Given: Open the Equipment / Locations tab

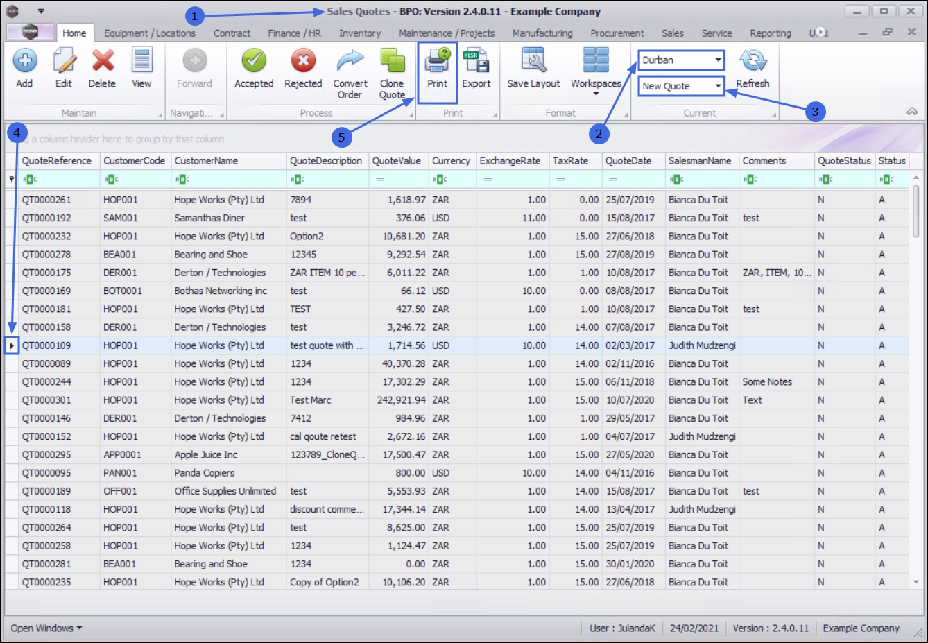Looking at the screenshot, I should pyautogui.click(x=150, y=33).
